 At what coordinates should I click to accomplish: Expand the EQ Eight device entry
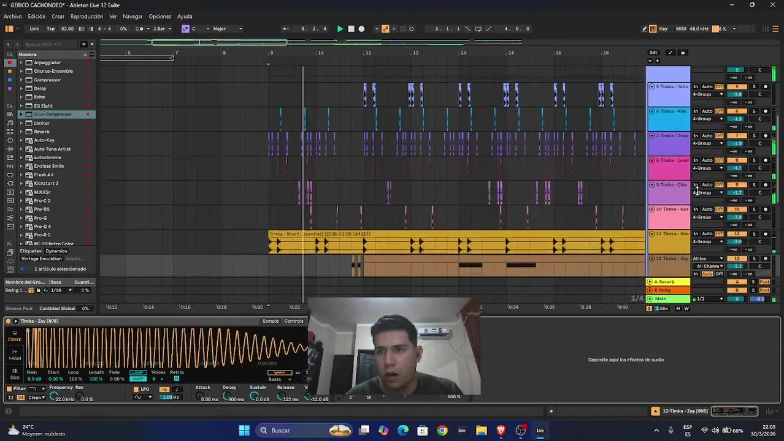tap(21, 105)
